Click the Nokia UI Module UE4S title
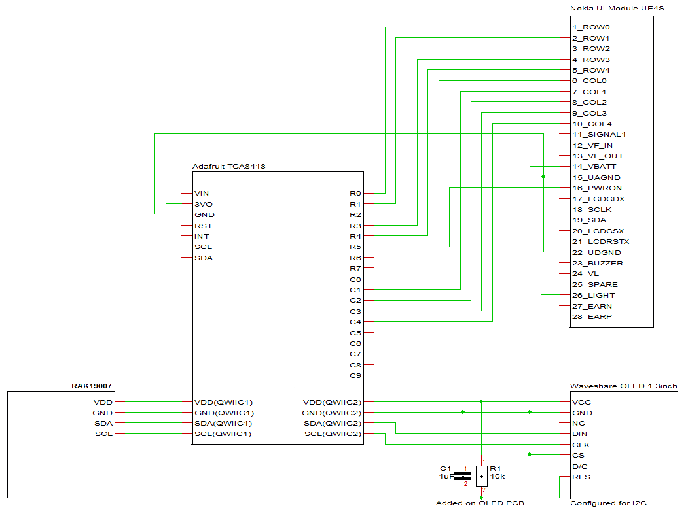688x512 pixels. click(x=617, y=9)
